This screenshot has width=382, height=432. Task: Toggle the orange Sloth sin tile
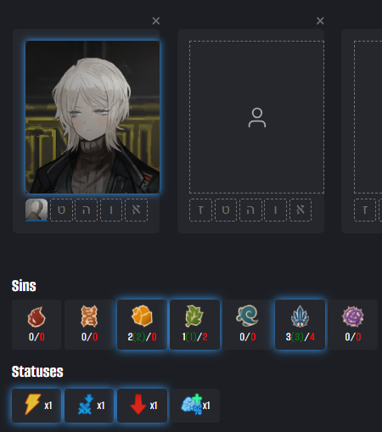tap(142, 324)
